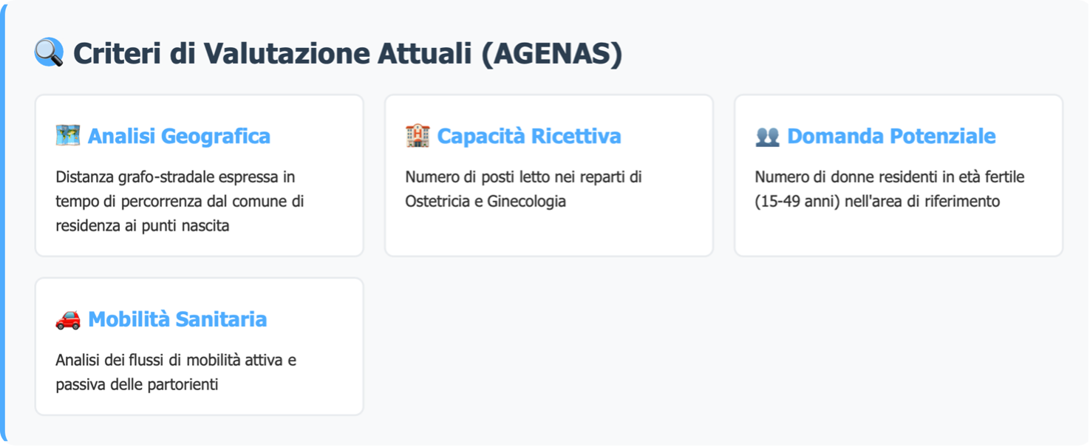The height and width of the screenshot is (447, 1090).
Task: Click empty panel area right of Mobilità card
Action: [x=709, y=347]
